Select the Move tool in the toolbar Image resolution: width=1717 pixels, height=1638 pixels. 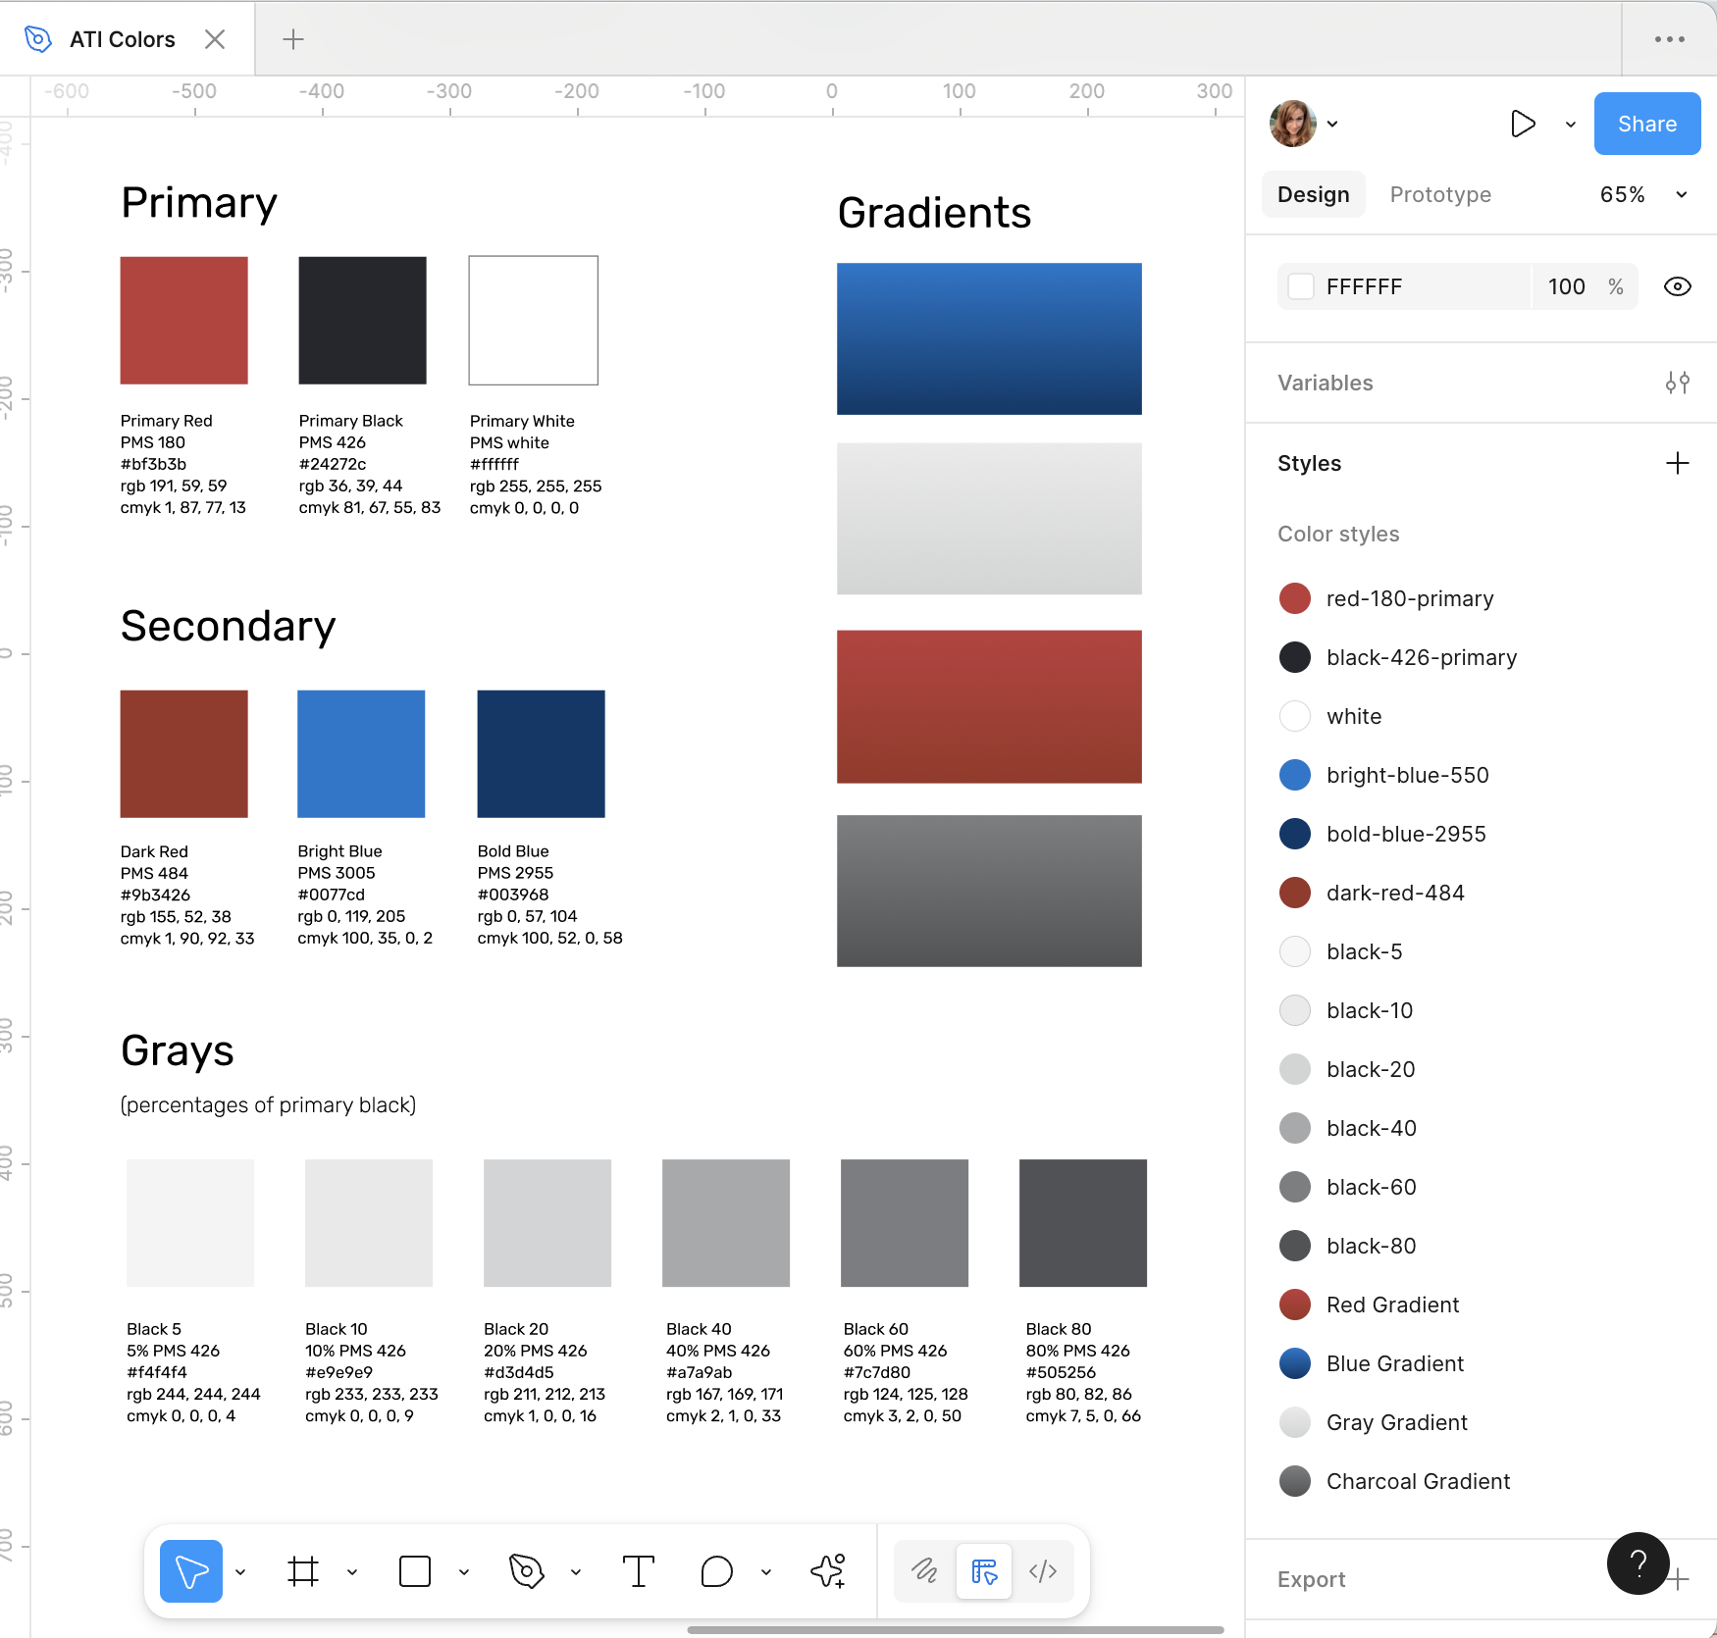[191, 1571]
